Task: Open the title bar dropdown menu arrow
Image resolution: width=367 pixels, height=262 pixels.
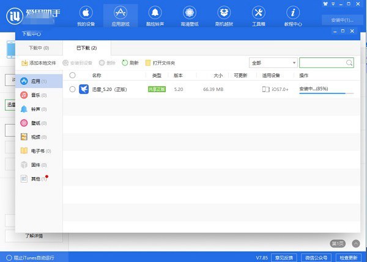Action: [x=333, y=4]
